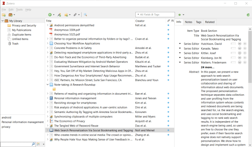Viewport: 252px width, 147px height.
Task: Click the Zotero app logo in title bar
Action: (x=3, y=3)
